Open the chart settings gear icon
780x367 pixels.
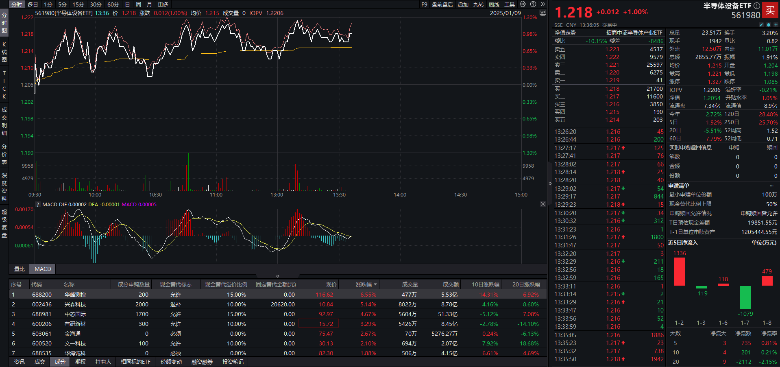click(523, 4)
